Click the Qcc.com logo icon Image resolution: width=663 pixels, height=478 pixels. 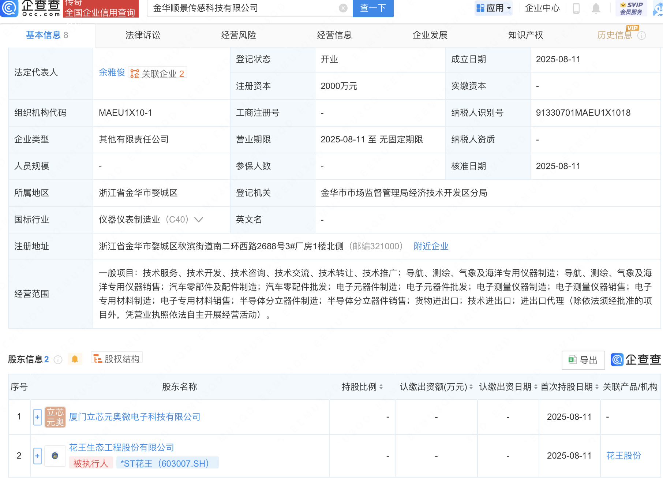9,8
